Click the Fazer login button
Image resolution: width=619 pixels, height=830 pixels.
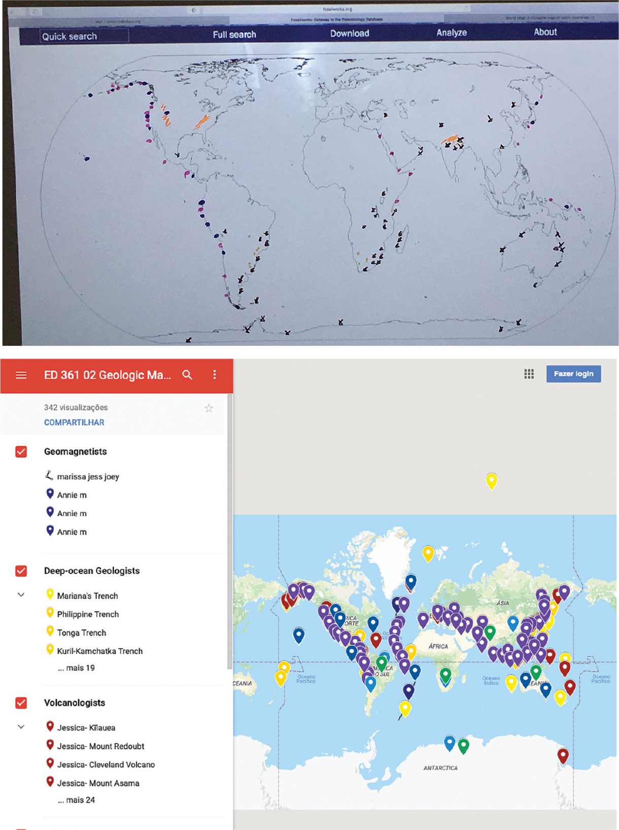(x=573, y=374)
